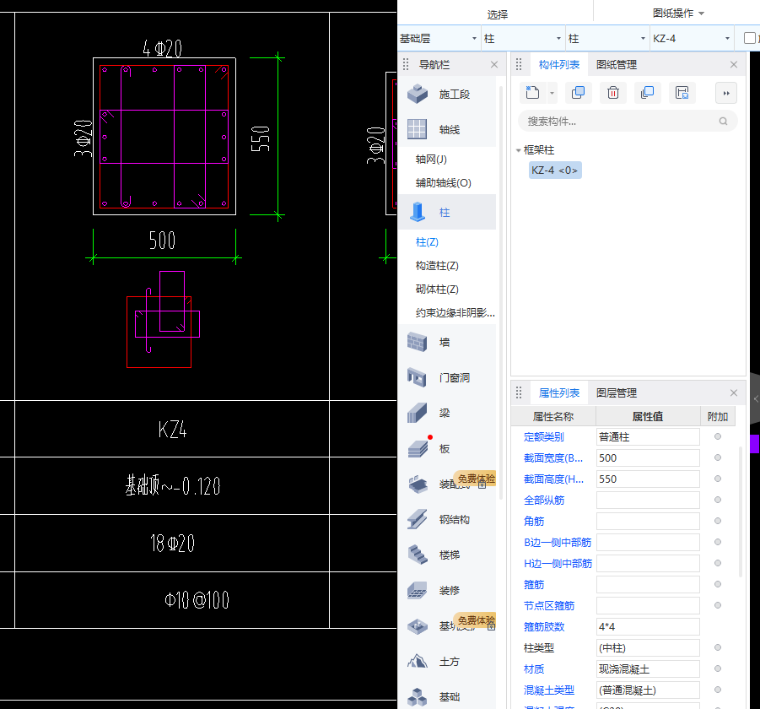The image size is (760, 709).
Task: Edit the 截面宽度 value 500
Action: click(648, 457)
